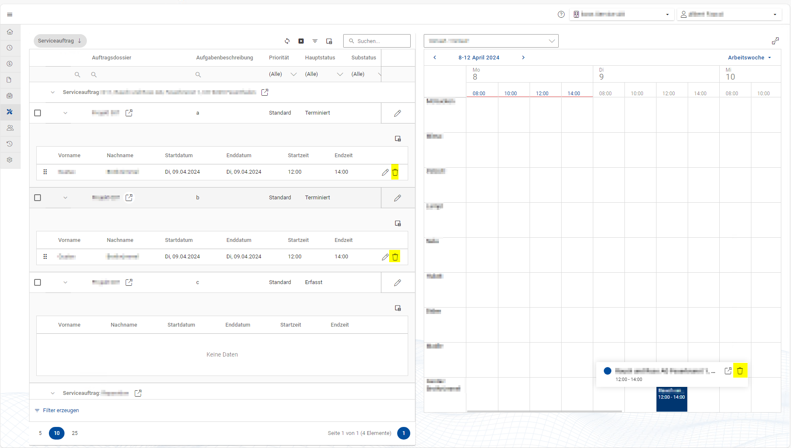Tick the checkbox for order 'c'
Screen dimensions: 791x448
[38, 282]
